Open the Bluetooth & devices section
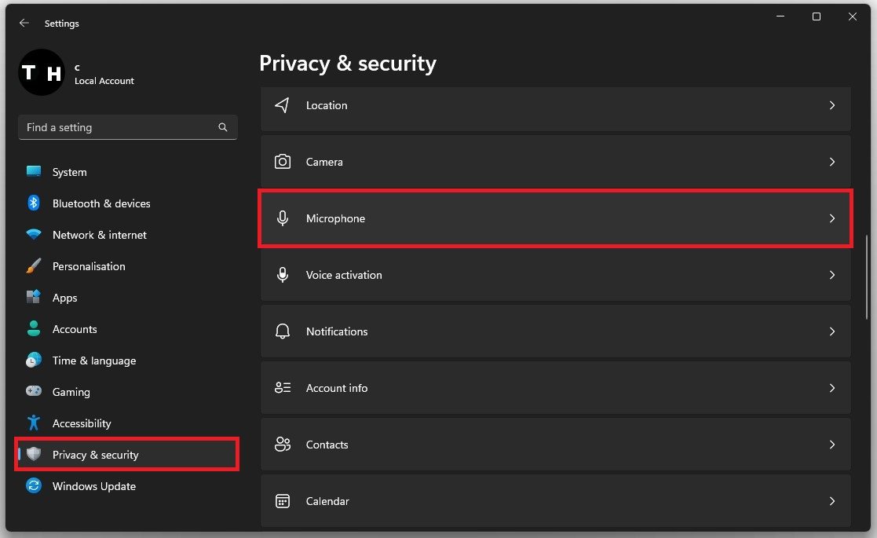The image size is (877, 538). pos(100,203)
